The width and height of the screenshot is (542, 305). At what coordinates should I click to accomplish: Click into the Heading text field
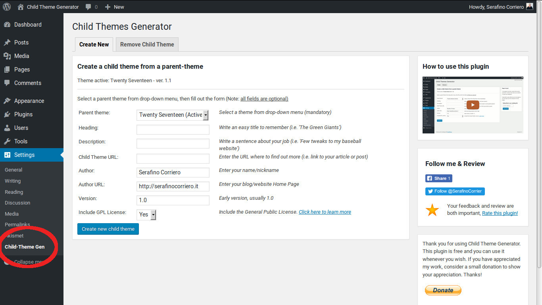[173, 129]
